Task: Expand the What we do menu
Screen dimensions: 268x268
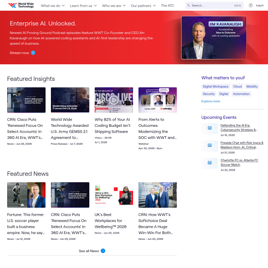Action: point(53,6)
